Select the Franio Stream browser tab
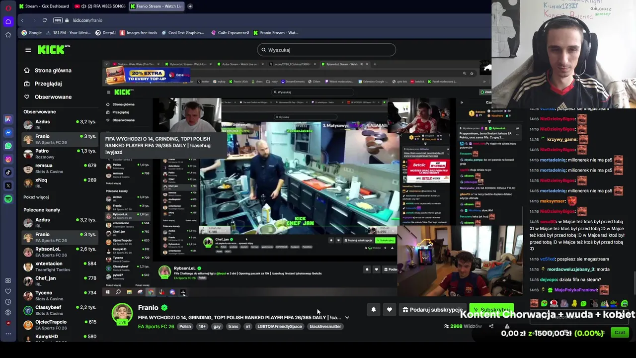This screenshot has height=358, width=636. tap(156, 6)
